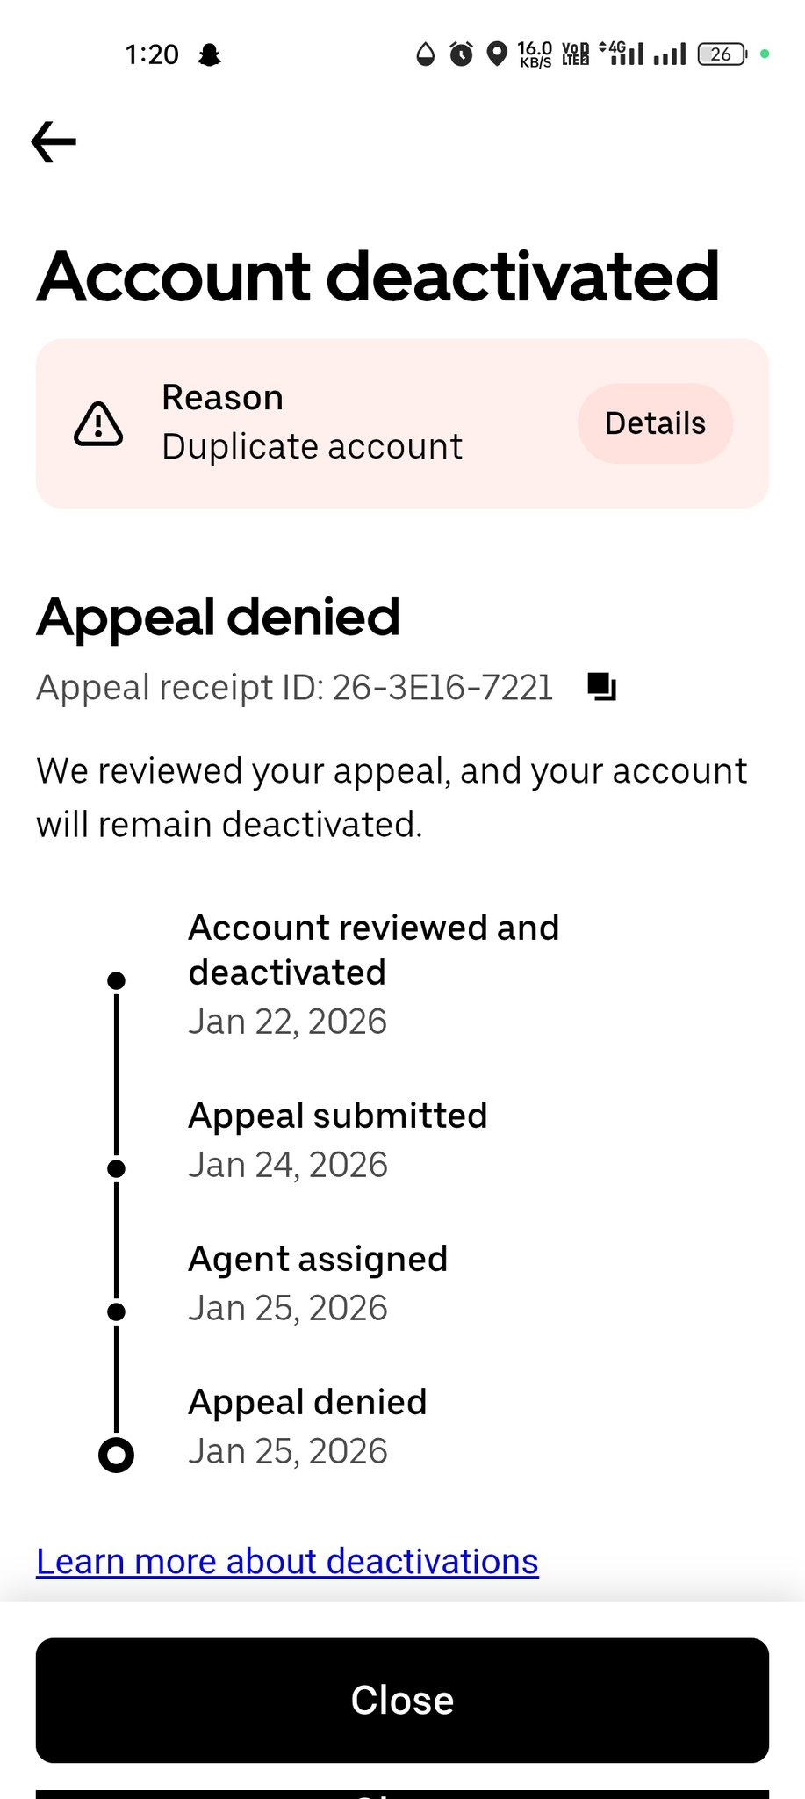This screenshot has width=805, height=1799.
Task: Select the Appeal denied timeline marker
Action: [116, 1455]
